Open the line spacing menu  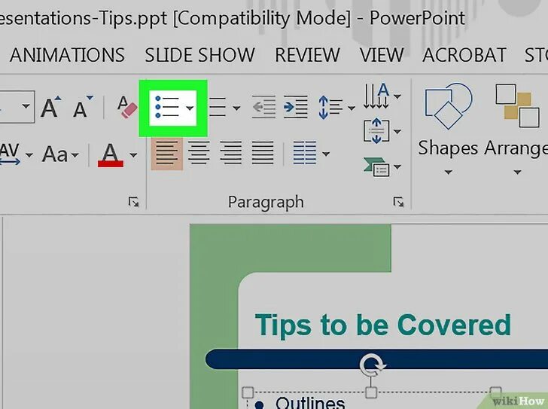(x=330, y=107)
